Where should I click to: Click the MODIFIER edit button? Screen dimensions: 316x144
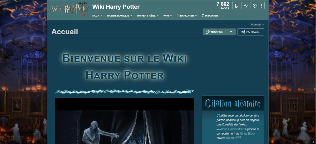pyautogui.click(x=214, y=32)
